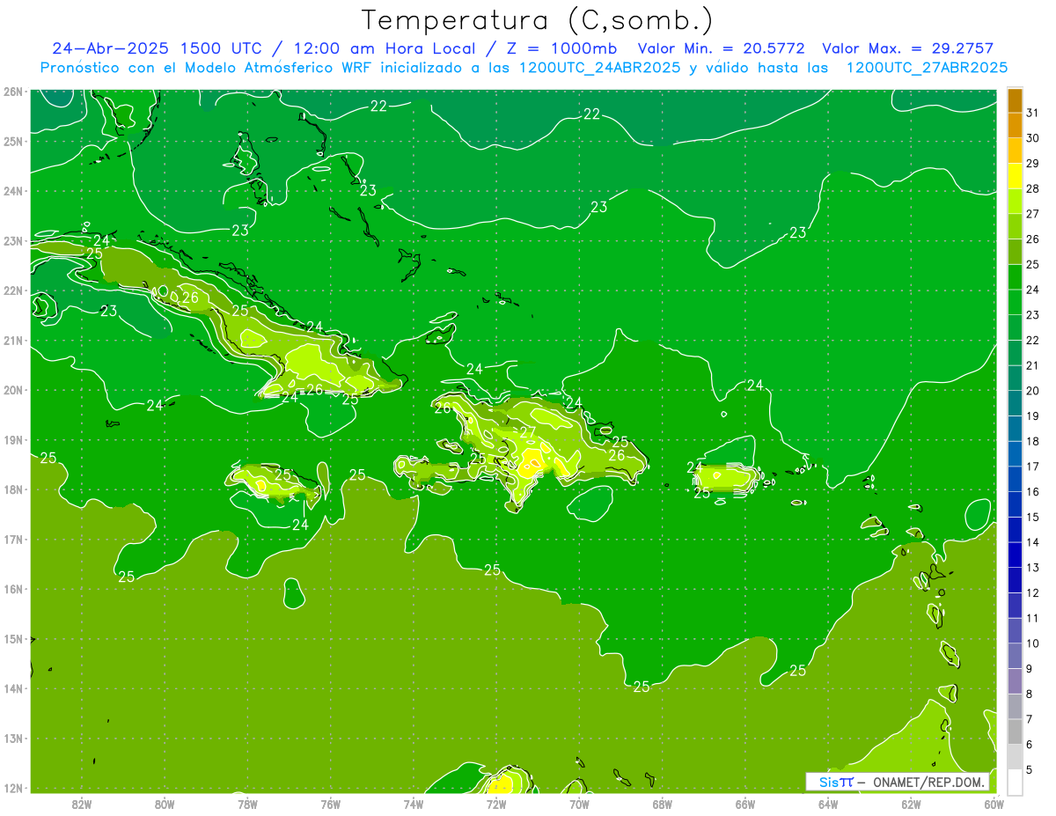
Task: Click the 82W longitude axis label
Action: [81, 804]
